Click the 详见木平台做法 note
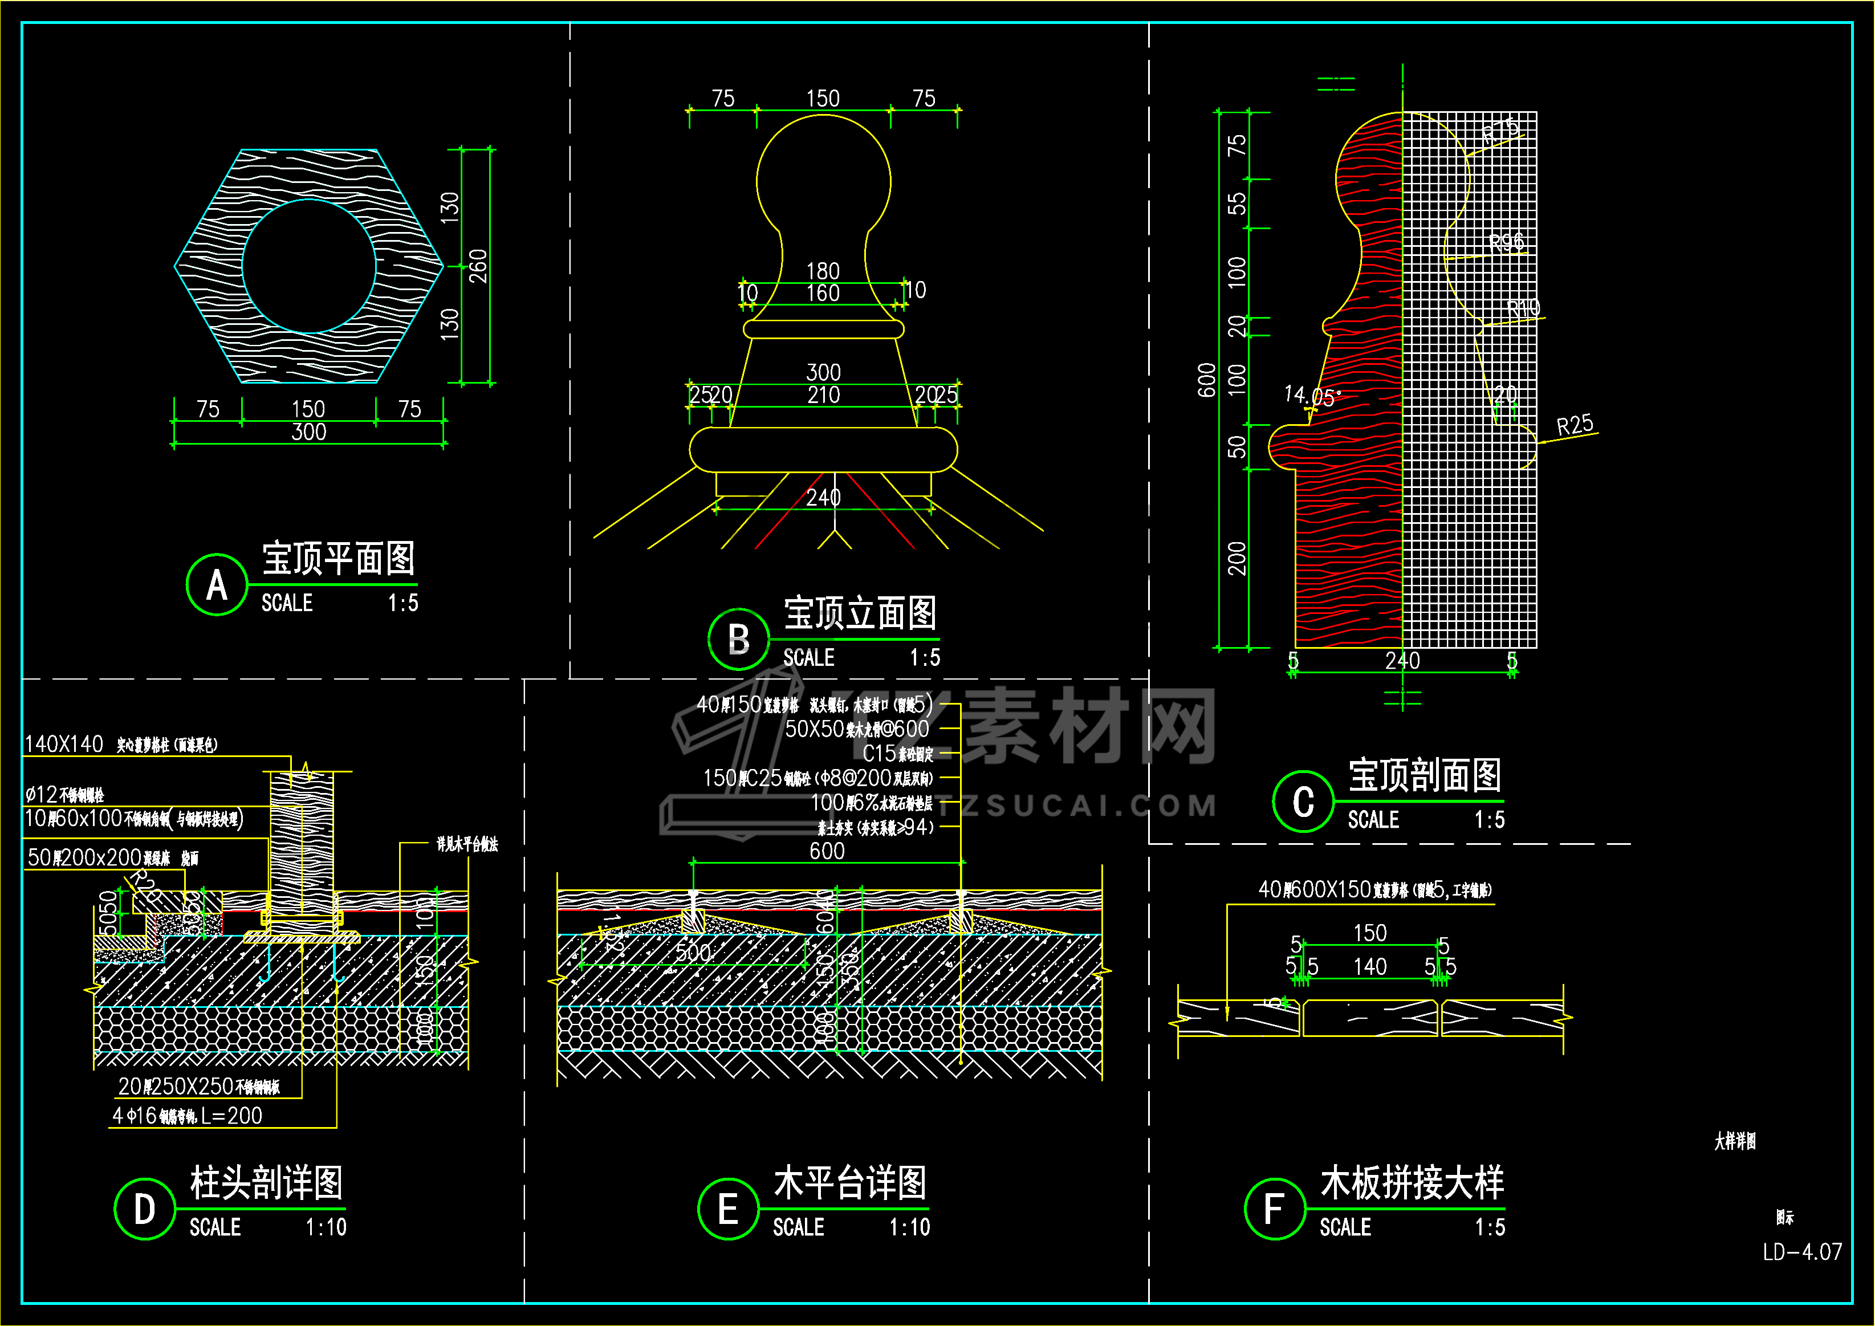This screenshot has width=1875, height=1326. point(467,844)
